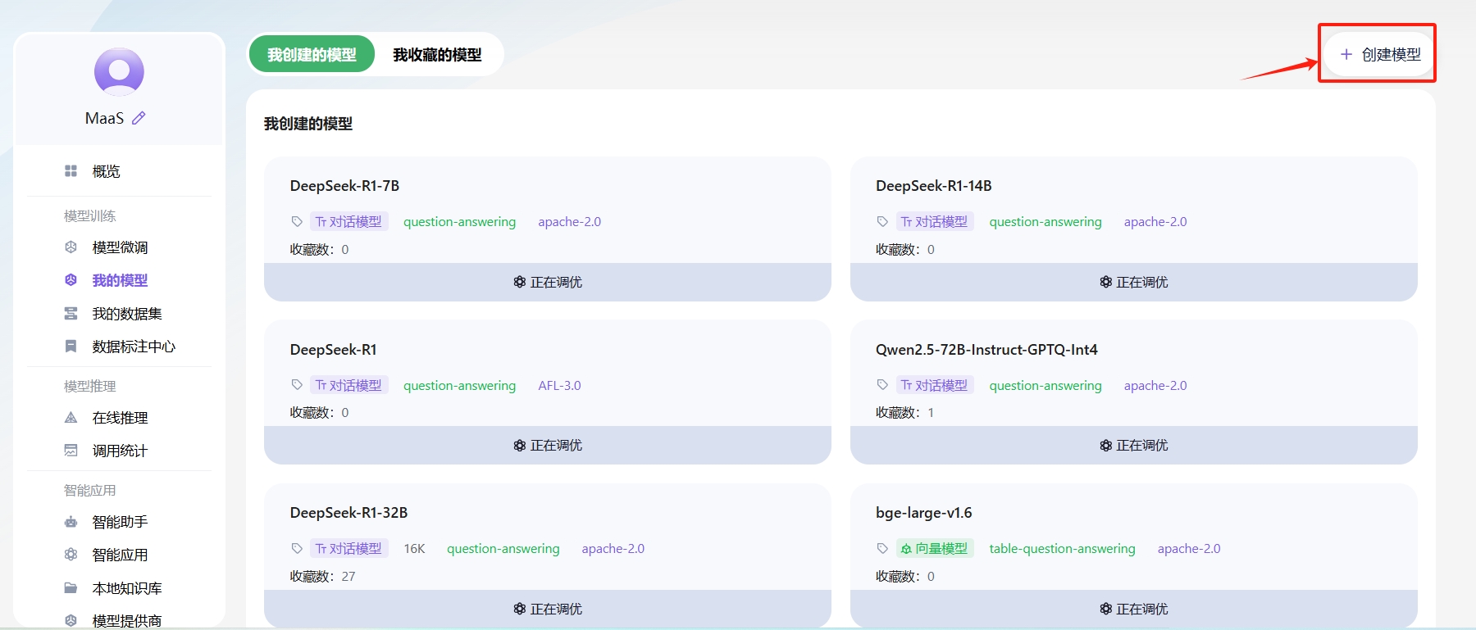Click the pencil edit icon beside MaaS
The width and height of the screenshot is (1476, 630).
coord(139,118)
